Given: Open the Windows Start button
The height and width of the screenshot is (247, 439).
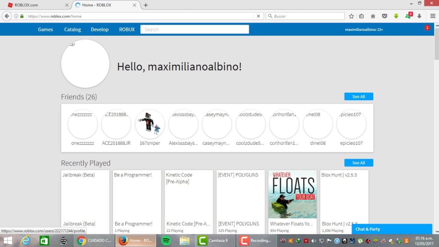Looking at the screenshot, I should [8, 240].
